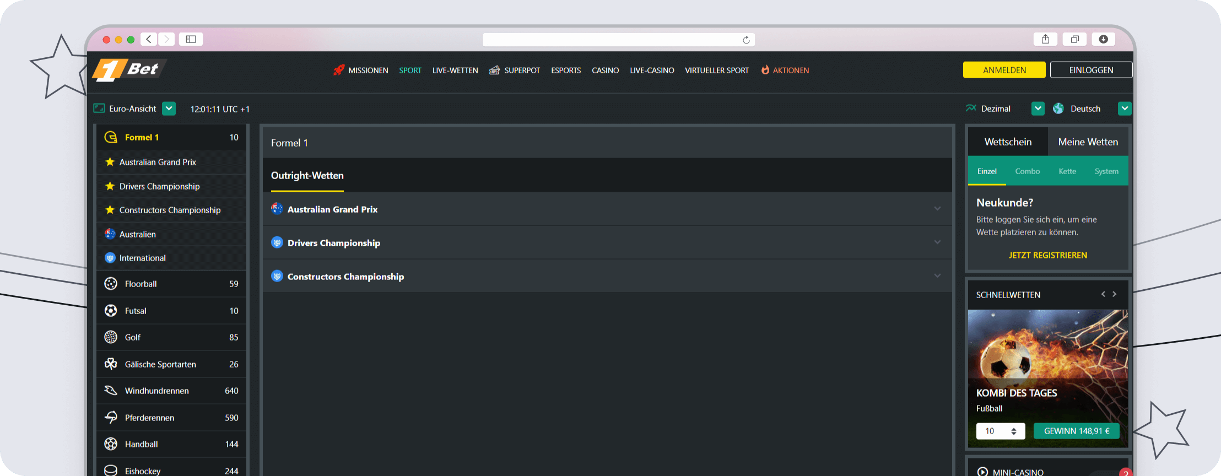Show next Schnellwetten with right arrow
Viewport: 1221px width, 476px height.
point(1114,294)
